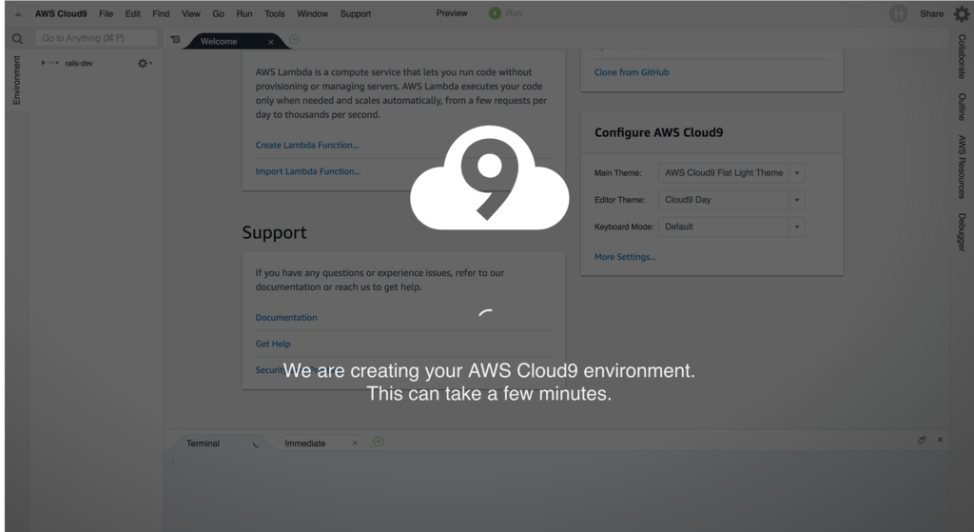Viewport: 974px width, 532px height.
Task: Click the Preview button
Action: (x=452, y=13)
